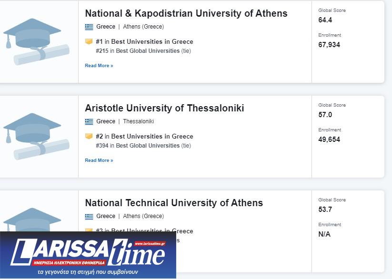Open Aristotle University of Thessaloniki title
Screen dimensions: 392x279
click(x=164, y=108)
